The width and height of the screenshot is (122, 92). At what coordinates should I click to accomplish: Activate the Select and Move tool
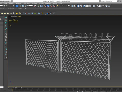tap(17, 6)
